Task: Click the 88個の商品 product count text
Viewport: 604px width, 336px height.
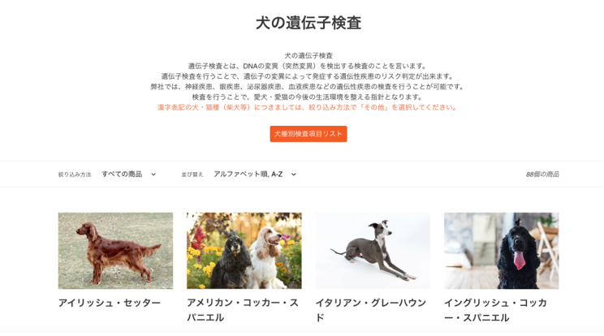Action: pos(542,174)
